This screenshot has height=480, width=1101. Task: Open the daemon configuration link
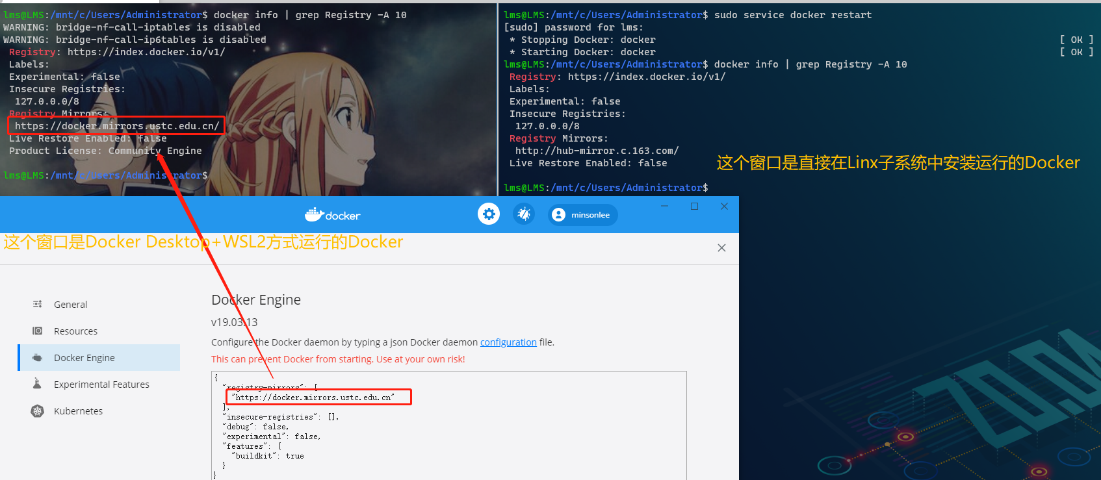[508, 342]
